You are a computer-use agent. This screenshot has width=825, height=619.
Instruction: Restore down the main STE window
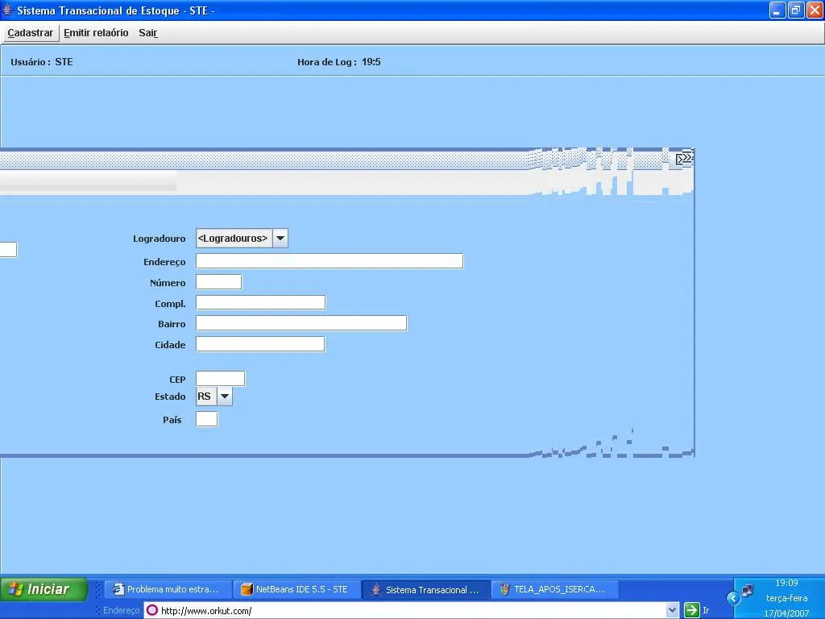click(796, 10)
